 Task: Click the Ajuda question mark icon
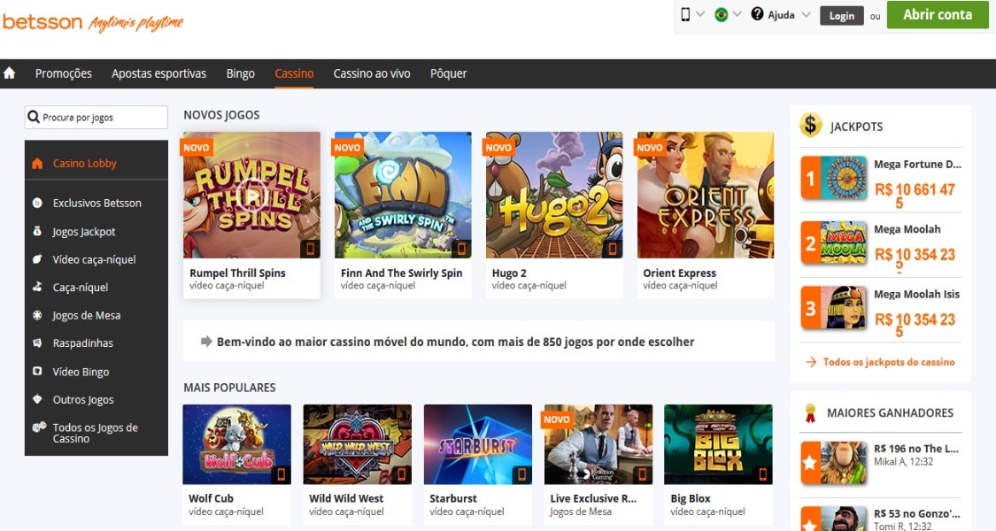pyautogui.click(x=757, y=13)
